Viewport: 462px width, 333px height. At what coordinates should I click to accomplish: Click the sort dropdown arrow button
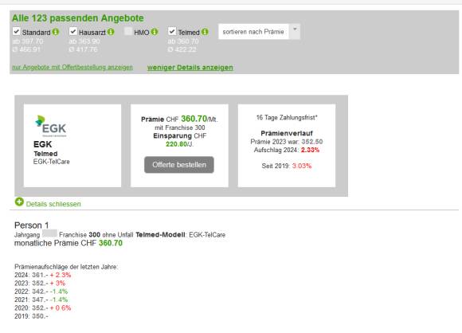click(295, 32)
